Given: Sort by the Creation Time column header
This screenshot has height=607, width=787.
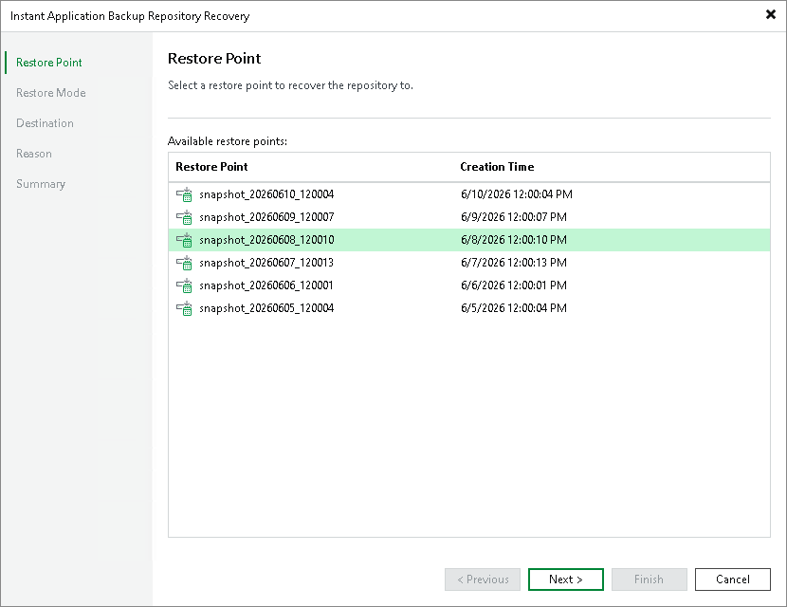Looking at the screenshot, I should [x=497, y=167].
